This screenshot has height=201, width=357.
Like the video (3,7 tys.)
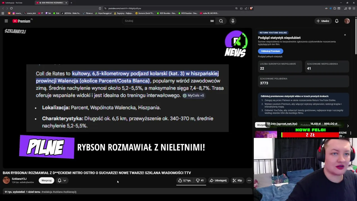185,181
